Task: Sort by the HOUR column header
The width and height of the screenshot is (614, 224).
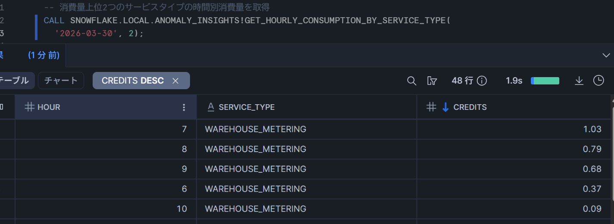Action: click(49, 107)
